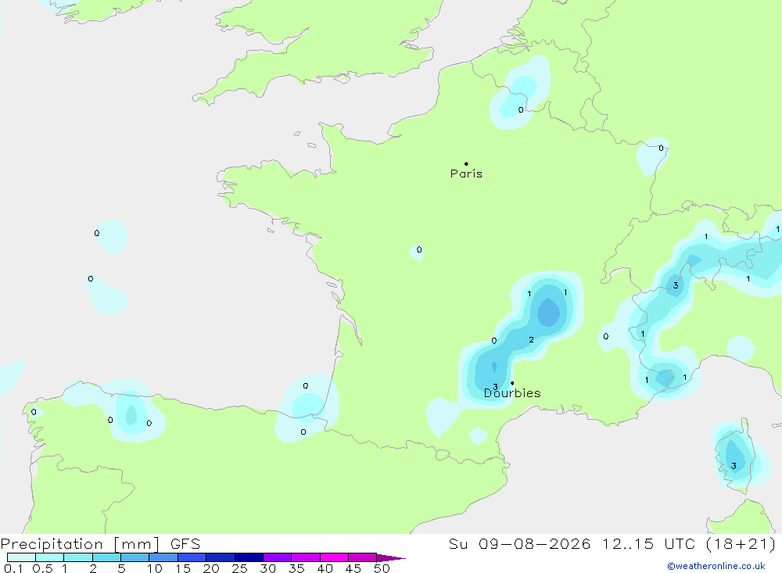
Task: Pick the legend swatch between 2 and 5
Action: (106, 557)
